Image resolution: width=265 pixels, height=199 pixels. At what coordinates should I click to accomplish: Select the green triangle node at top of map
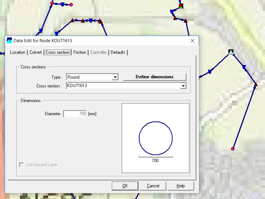[181, 6]
